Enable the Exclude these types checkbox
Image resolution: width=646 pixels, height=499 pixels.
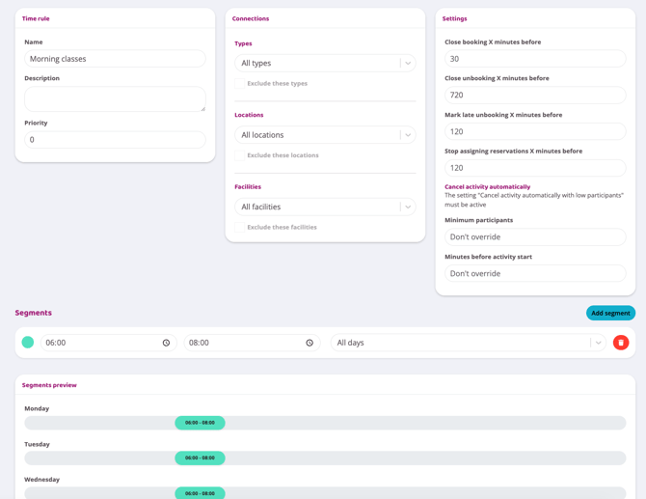click(x=240, y=84)
